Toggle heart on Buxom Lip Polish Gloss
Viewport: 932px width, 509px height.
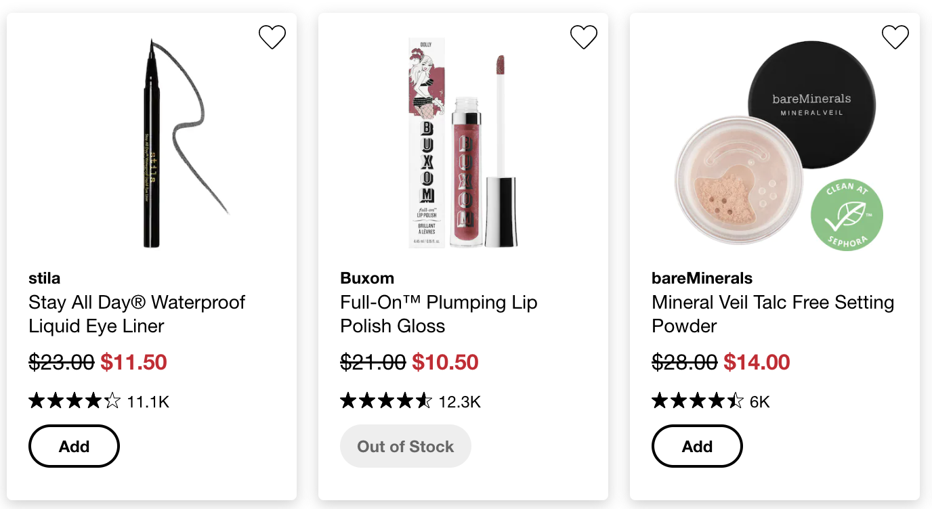click(584, 37)
